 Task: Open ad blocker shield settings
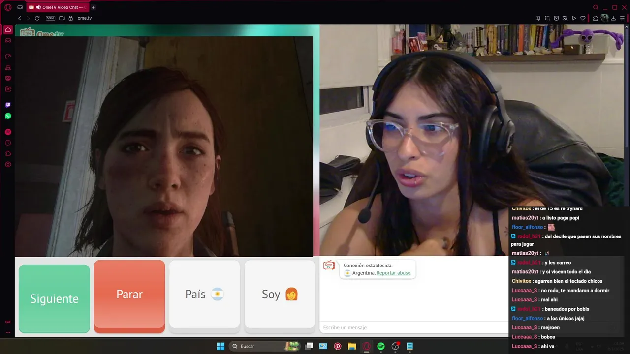point(556,18)
